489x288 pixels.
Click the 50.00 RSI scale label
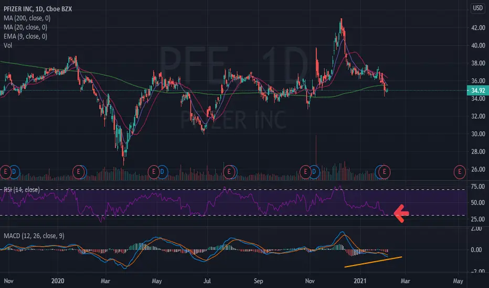(478, 203)
